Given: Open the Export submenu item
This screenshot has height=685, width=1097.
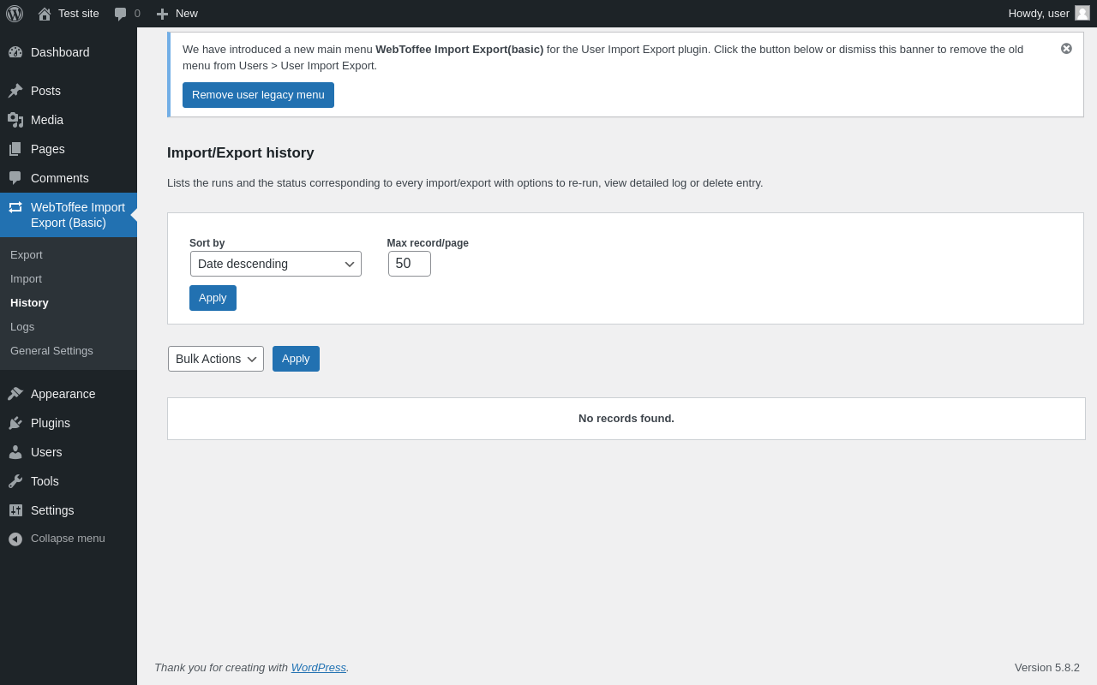Looking at the screenshot, I should tap(27, 255).
